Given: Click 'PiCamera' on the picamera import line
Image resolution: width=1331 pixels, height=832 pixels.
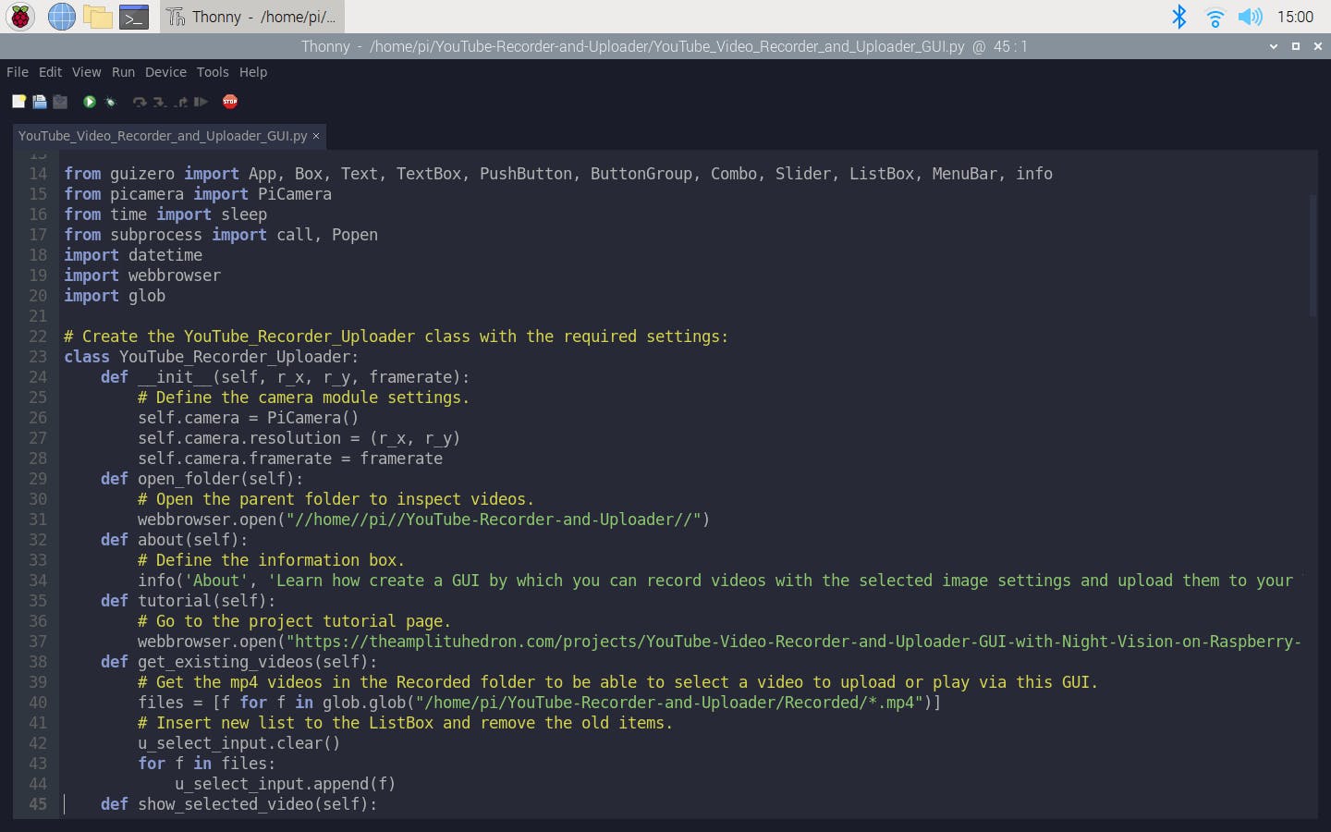Looking at the screenshot, I should coord(295,194).
